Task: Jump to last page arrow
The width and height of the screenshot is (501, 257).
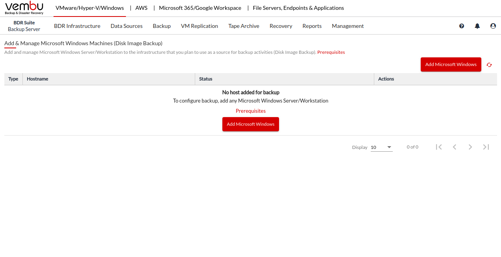Action: pyautogui.click(x=486, y=147)
